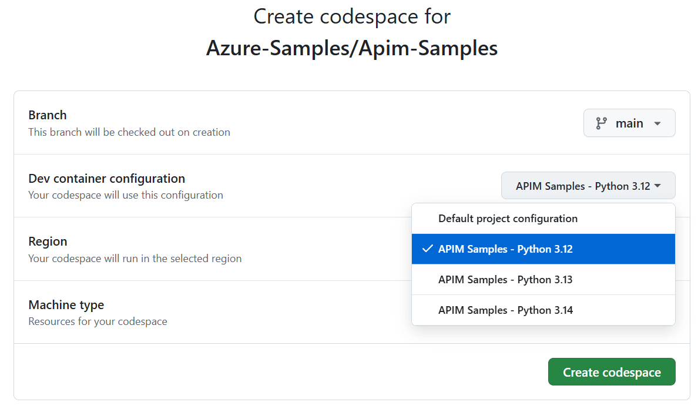Click the git branch icon beside main

[x=602, y=123]
